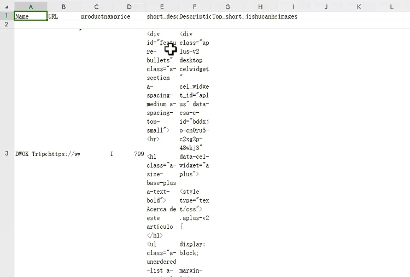This screenshot has height=277, width=410.
Task: Click the cell starting with "https://ww"
Action: pos(63,154)
